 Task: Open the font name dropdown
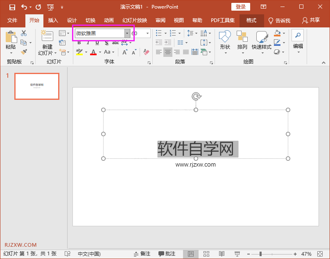click(127, 33)
